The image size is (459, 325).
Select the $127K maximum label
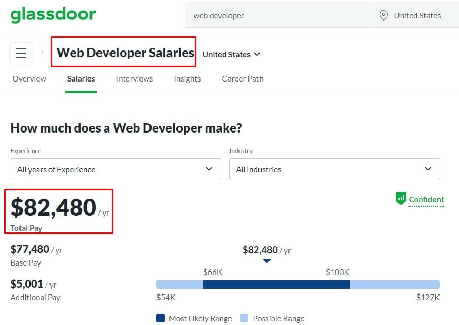(428, 298)
